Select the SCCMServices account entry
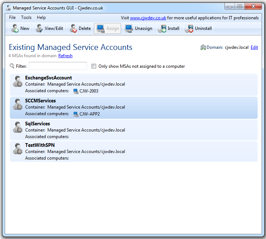 133,107
